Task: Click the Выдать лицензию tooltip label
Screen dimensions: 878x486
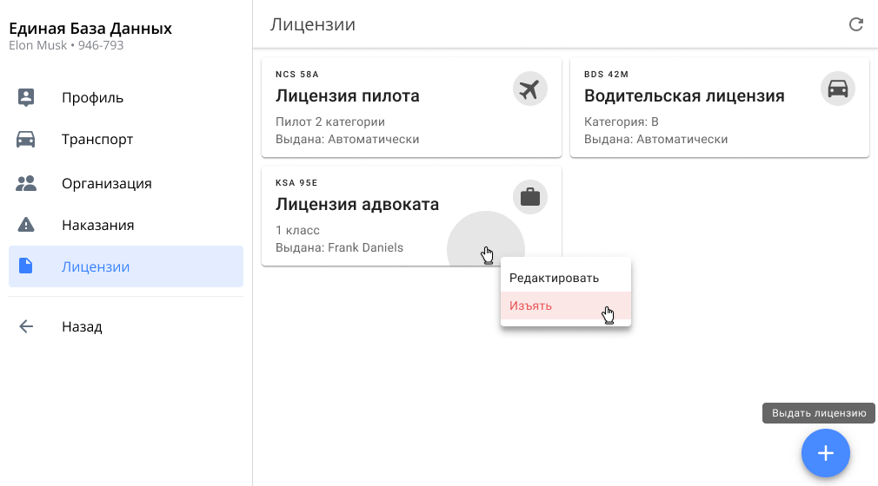Action: (x=818, y=413)
